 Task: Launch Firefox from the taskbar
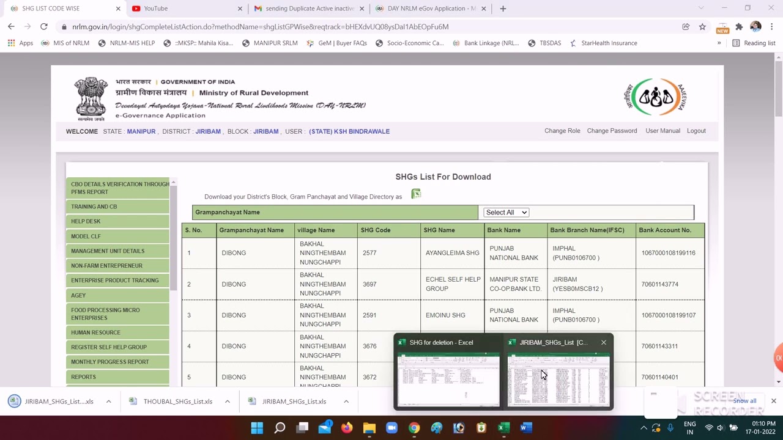tap(347, 428)
